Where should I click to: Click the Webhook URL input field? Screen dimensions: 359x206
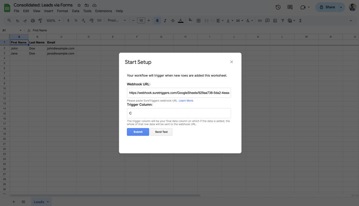(x=179, y=93)
